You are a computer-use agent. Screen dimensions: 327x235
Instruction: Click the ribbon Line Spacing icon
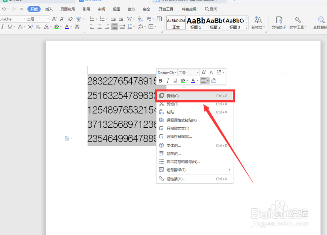tap(130, 27)
